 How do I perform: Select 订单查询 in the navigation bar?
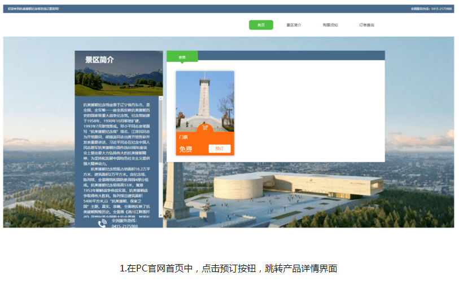[366, 25]
